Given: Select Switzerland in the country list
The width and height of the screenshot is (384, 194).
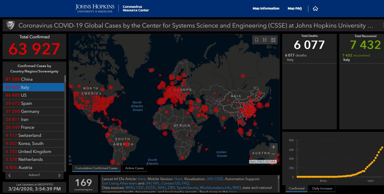Looking at the screenshot, I should point(34,135).
